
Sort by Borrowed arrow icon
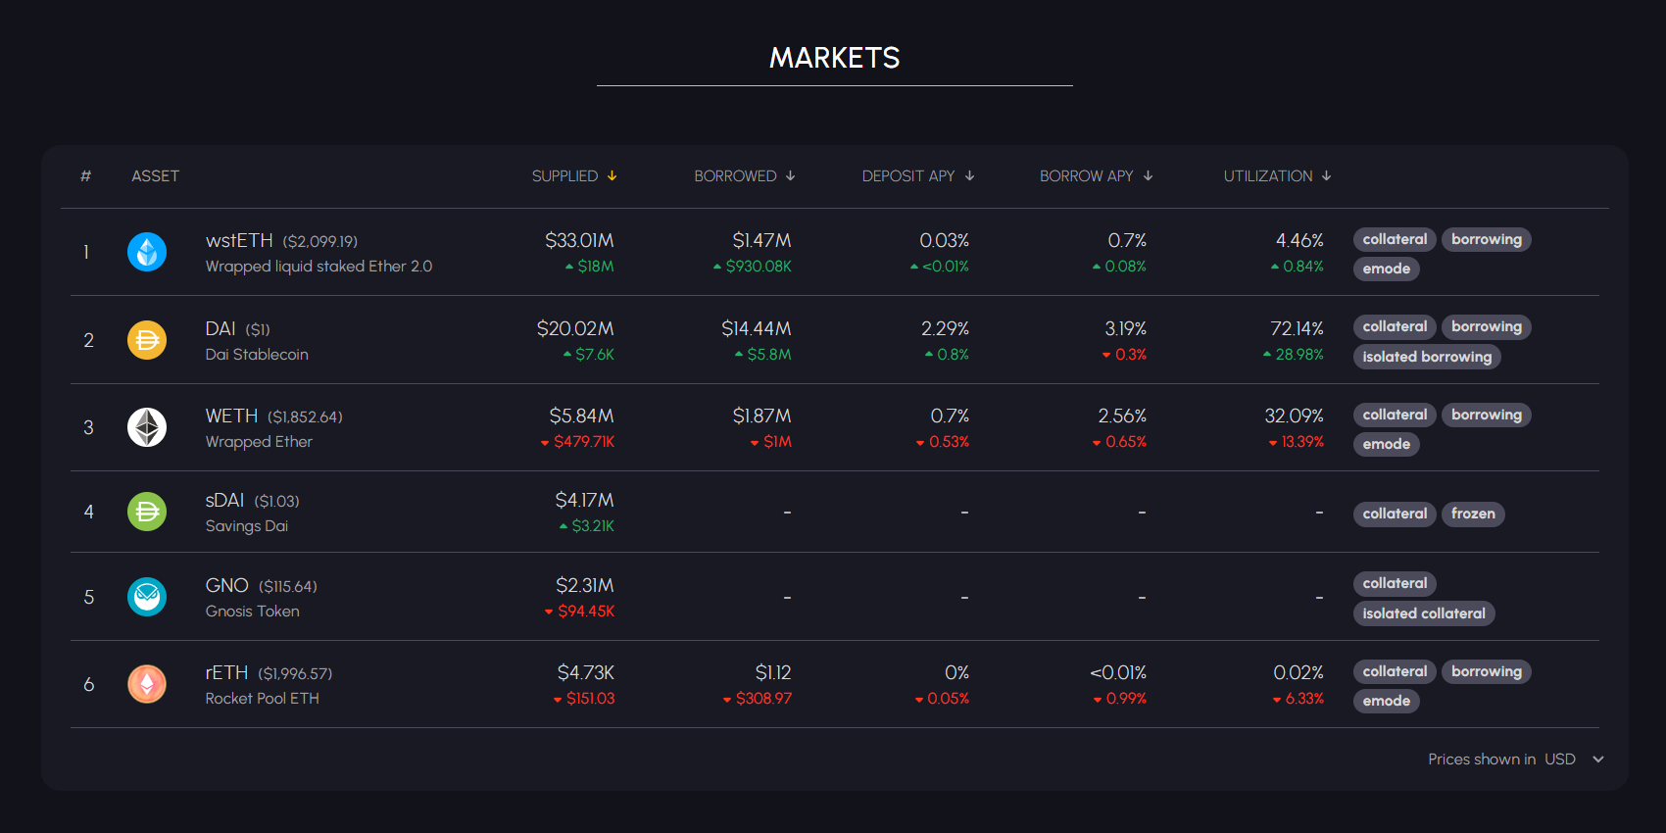791,176
